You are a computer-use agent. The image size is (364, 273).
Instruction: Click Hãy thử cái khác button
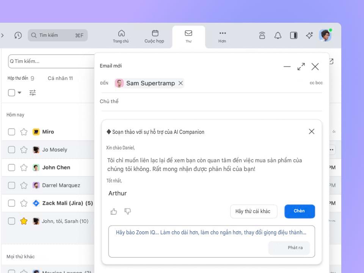pos(254,212)
